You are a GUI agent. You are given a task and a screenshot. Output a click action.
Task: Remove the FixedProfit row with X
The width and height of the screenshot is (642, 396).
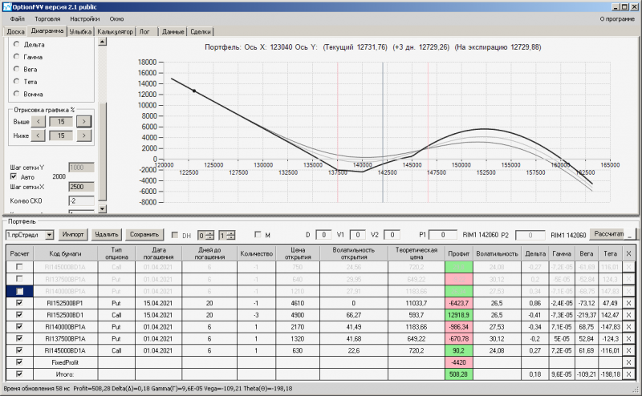pos(628,362)
